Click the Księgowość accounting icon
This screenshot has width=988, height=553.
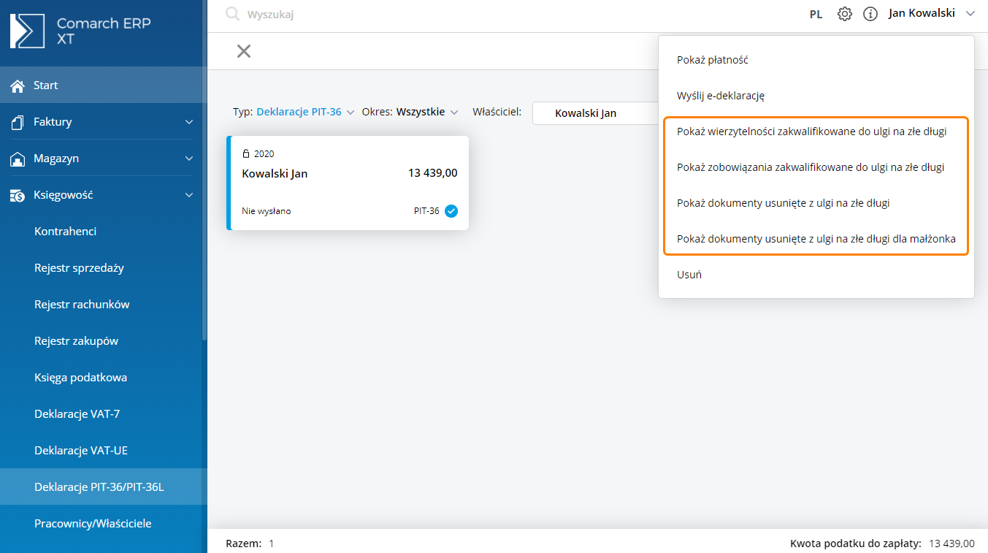18,195
